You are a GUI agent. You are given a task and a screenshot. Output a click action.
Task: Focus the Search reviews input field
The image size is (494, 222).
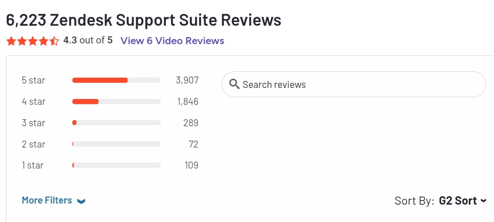click(x=354, y=84)
